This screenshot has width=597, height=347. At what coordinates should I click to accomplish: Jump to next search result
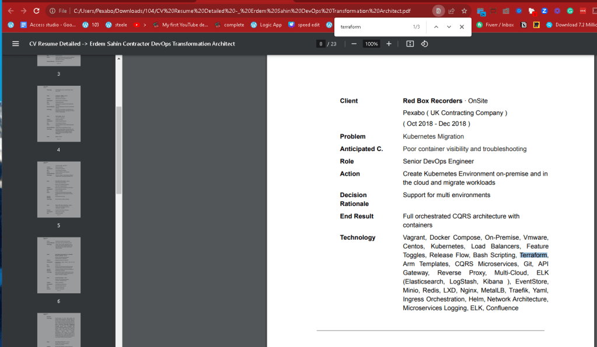[449, 27]
